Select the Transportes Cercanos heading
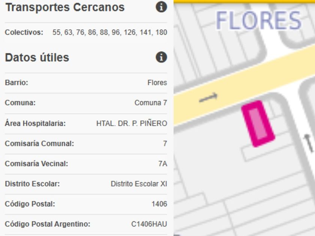 tap(65, 7)
